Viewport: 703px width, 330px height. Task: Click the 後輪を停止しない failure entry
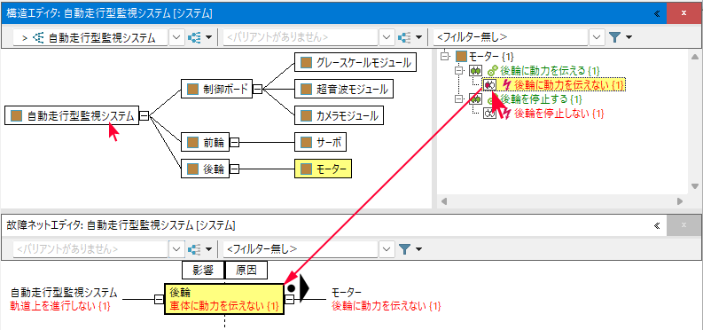pyautogui.click(x=559, y=114)
